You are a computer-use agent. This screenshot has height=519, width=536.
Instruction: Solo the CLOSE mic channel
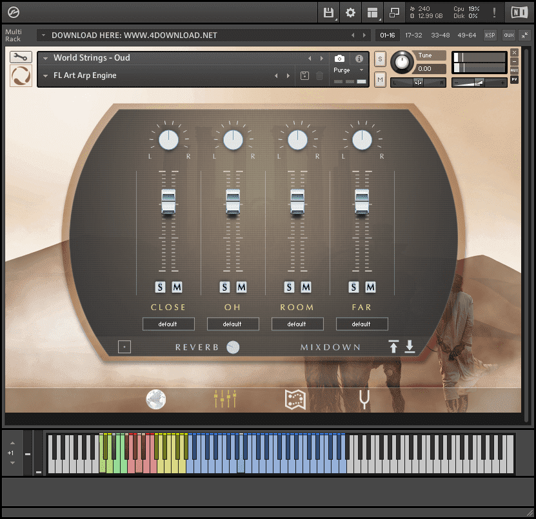point(161,287)
